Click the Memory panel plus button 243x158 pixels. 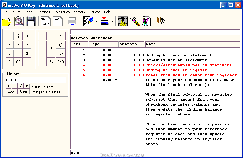(x=8, y=86)
